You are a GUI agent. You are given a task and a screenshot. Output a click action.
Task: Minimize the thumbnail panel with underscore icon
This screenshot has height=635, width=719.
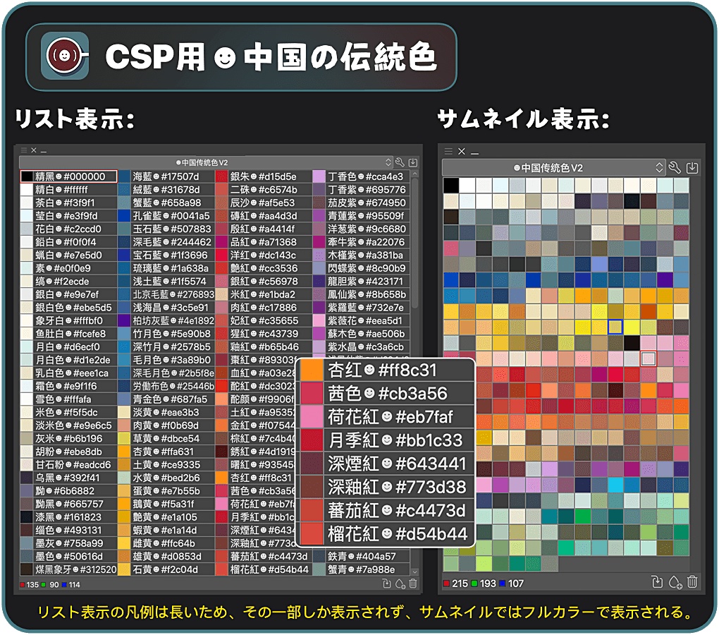(474, 153)
